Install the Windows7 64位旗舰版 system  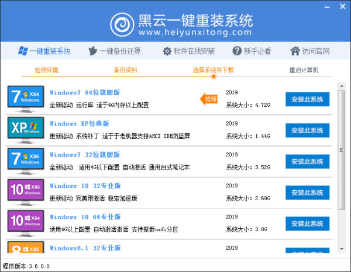307,99
